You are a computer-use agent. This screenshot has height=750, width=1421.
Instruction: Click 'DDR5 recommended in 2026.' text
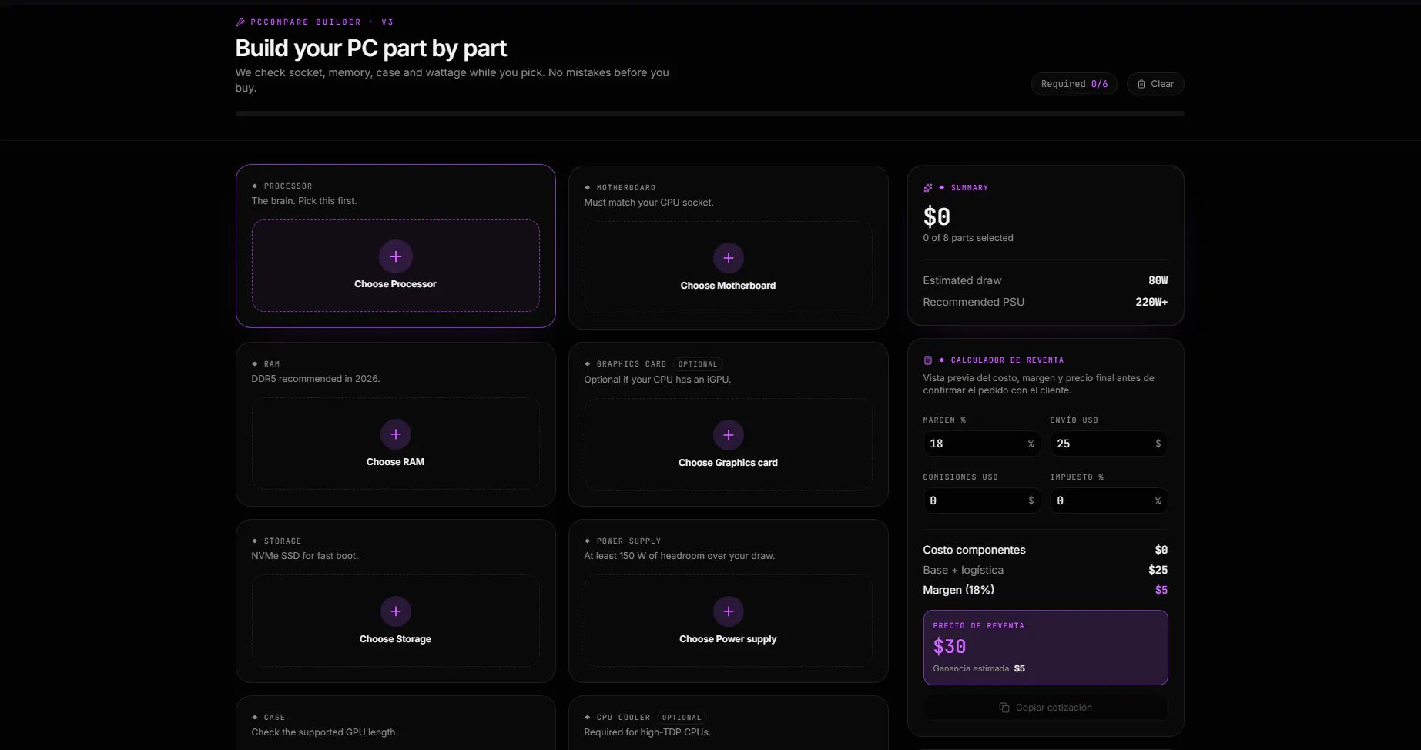tap(316, 379)
